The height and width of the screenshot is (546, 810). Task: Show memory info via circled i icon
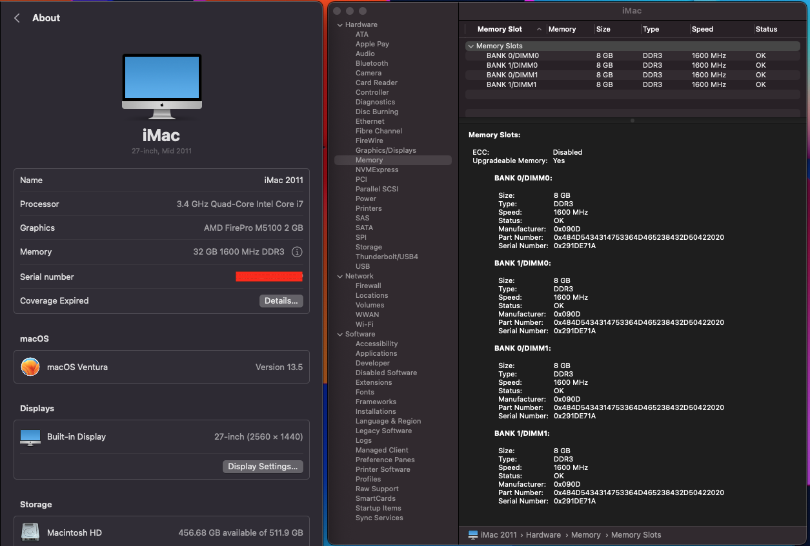(x=297, y=252)
